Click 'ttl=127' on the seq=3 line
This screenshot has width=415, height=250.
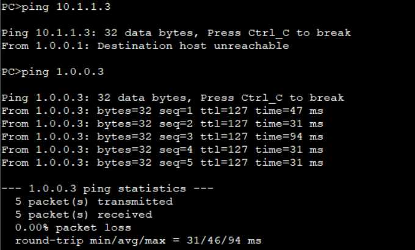(x=224, y=137)
